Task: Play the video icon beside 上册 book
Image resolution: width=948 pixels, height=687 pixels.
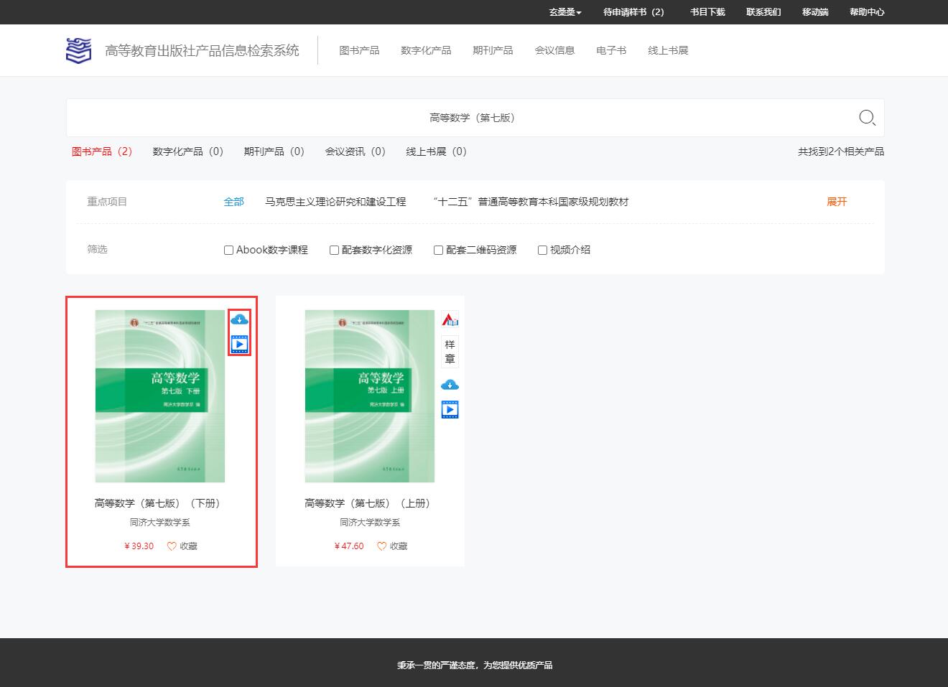Action: coord(450,409)
